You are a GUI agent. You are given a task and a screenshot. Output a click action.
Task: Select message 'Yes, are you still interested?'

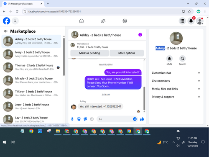(123, 72)
